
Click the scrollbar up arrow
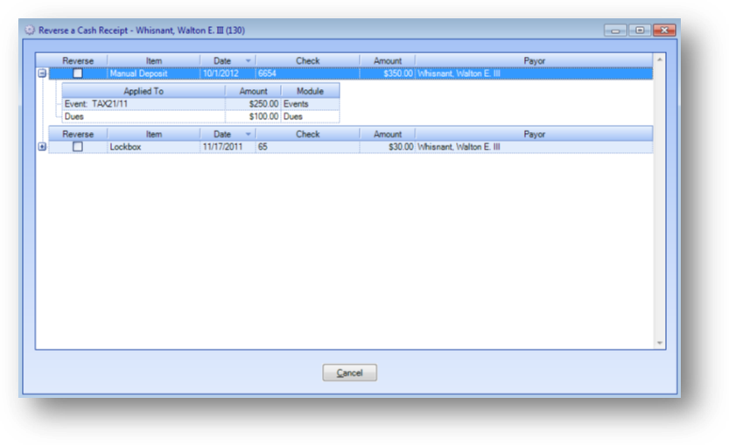pos(659,59)
